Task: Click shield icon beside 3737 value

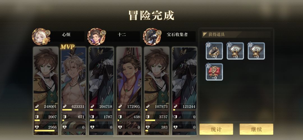Action: tap(148, 117)
